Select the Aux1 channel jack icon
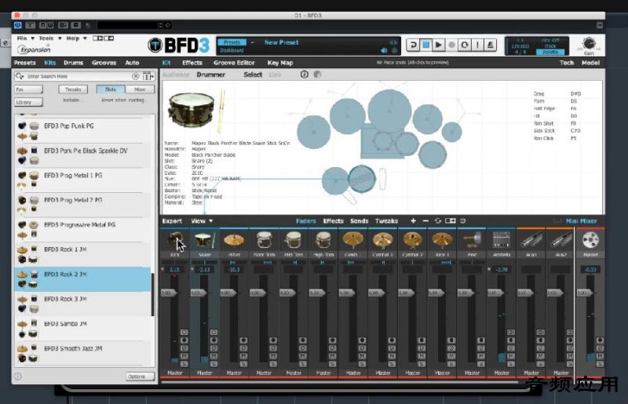Screen dimensions: 628x404 pyautogui.click(x=531, y=240)
